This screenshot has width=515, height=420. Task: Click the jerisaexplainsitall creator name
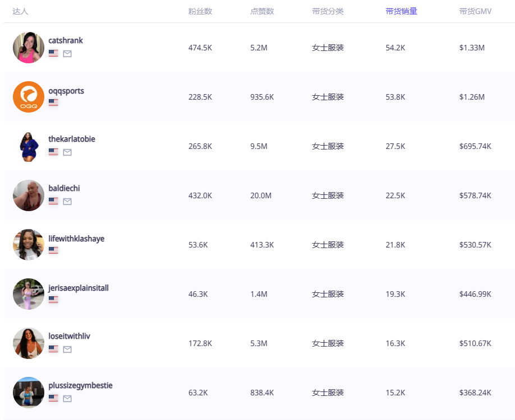pyautogui.click(x=79, y=288)
